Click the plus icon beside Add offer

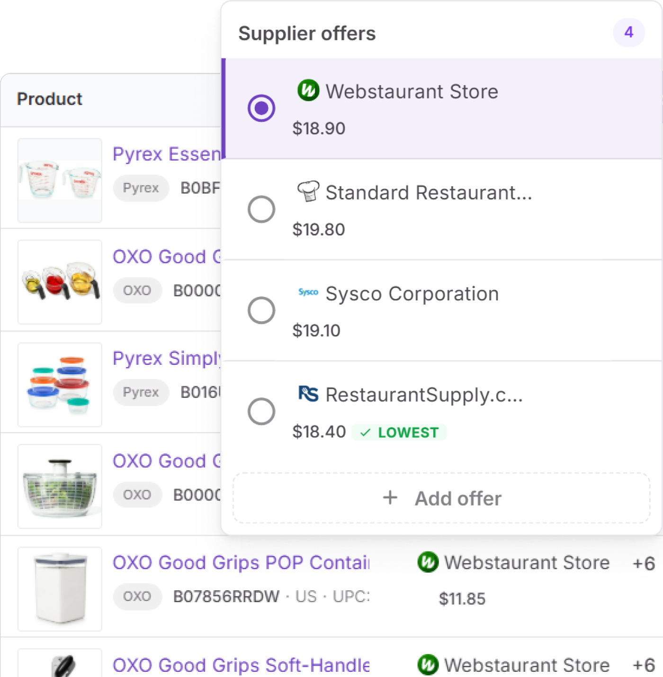tap(390, 498)
